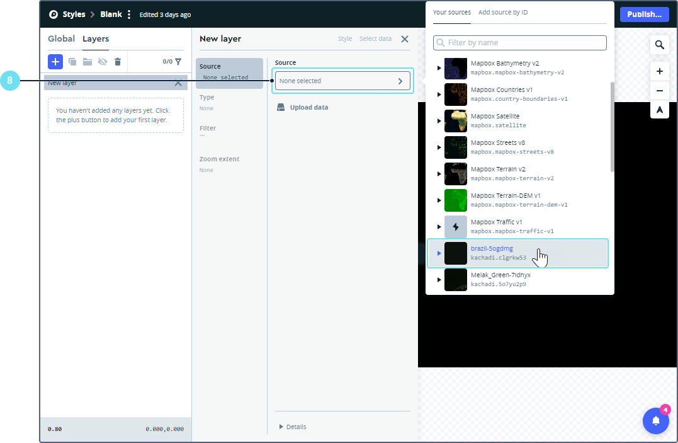
Task: Click Mapbox Terrain v2 thumbnail
Action: tap(456, 174)
